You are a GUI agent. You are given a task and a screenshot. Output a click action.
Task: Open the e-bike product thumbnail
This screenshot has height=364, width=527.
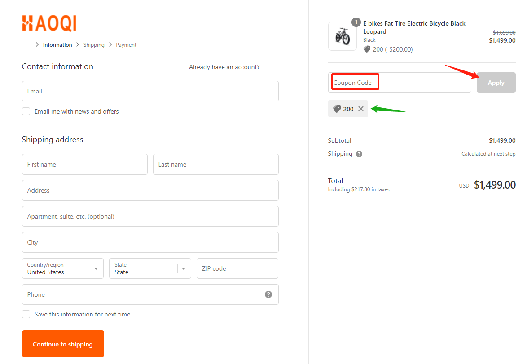pyautogui.click(x=342, y=36)
